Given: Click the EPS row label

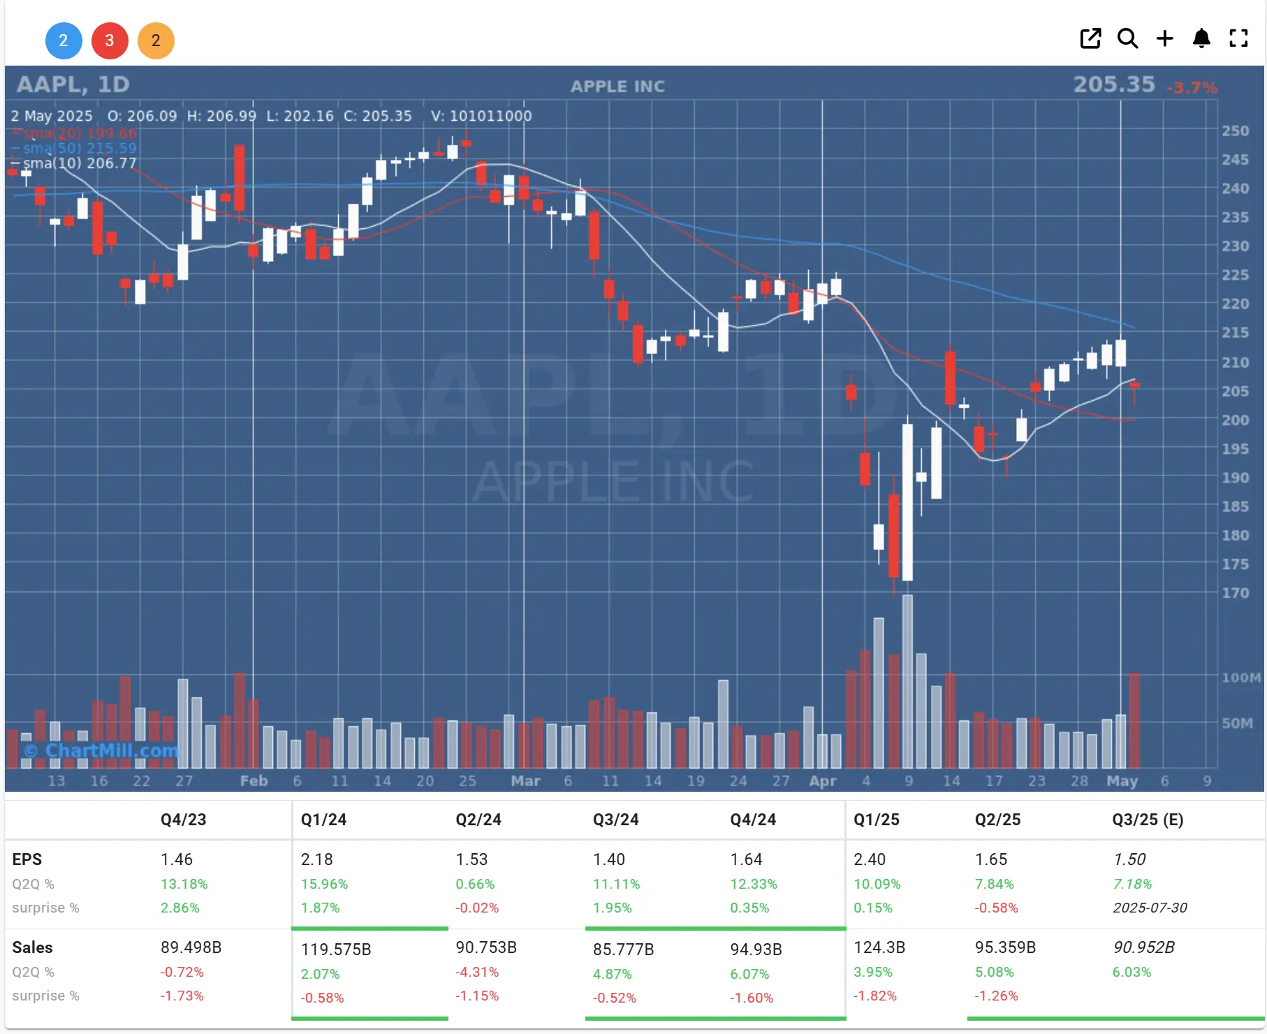Looking at the screenshot, I should pos(27,859).
